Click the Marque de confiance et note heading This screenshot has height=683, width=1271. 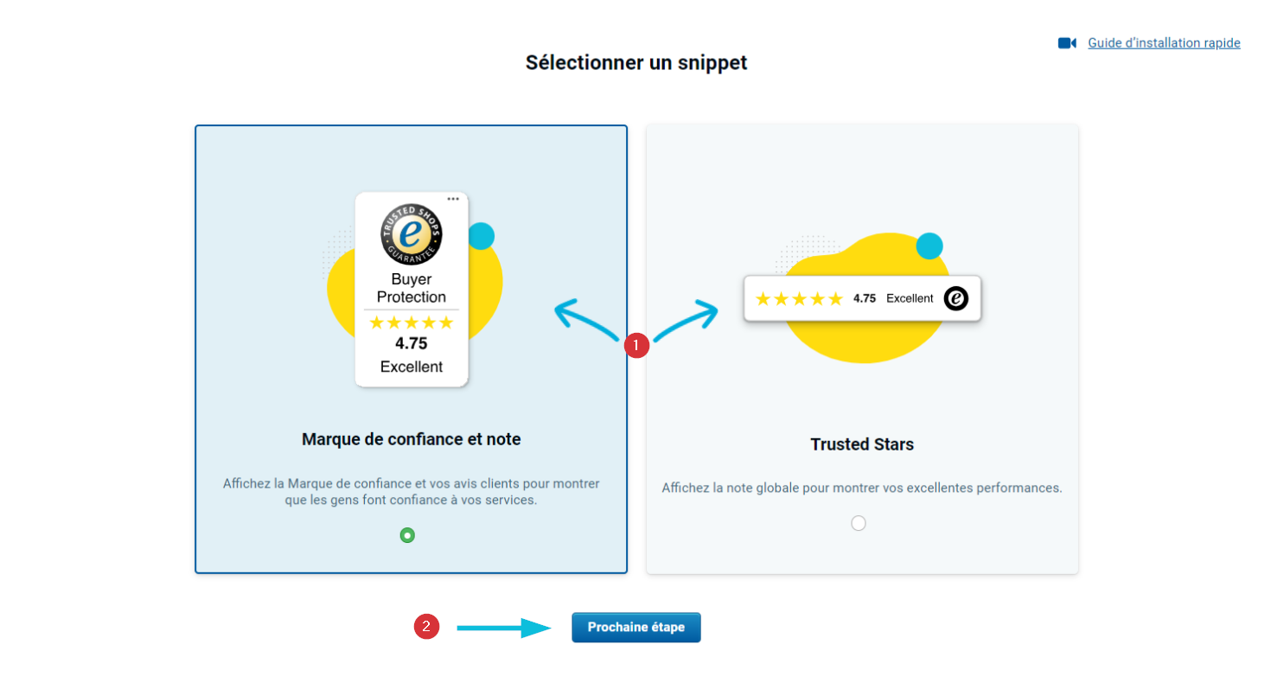pos(412,439)
